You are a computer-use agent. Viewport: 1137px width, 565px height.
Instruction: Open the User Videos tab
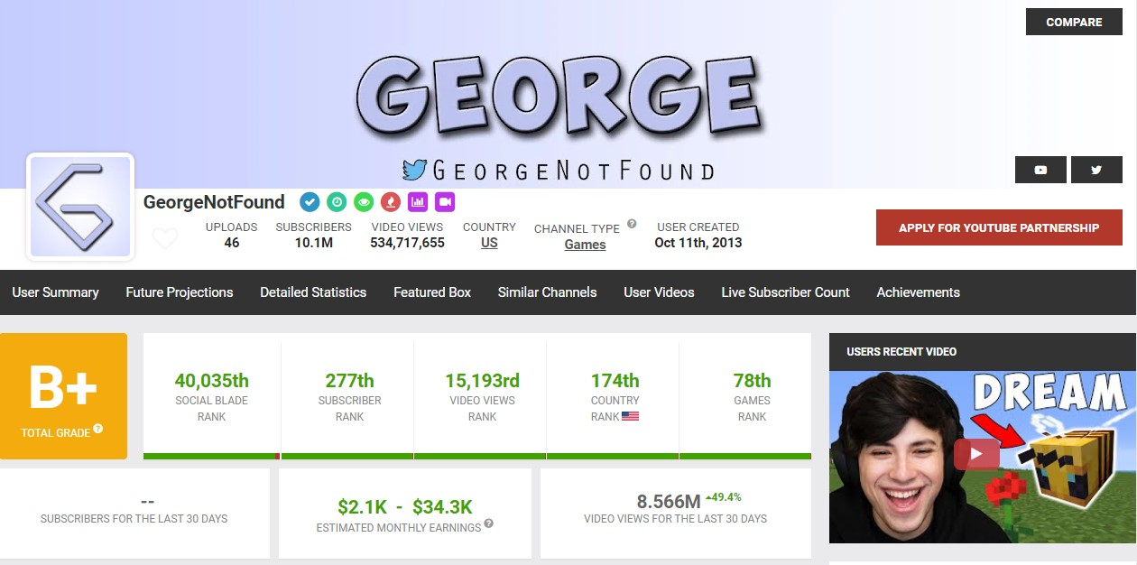659,292
